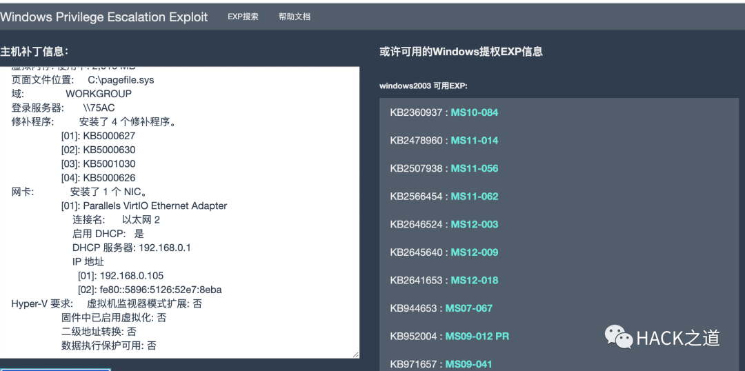
Task: Select the KB2360937 text
Action: coord(416,112)
